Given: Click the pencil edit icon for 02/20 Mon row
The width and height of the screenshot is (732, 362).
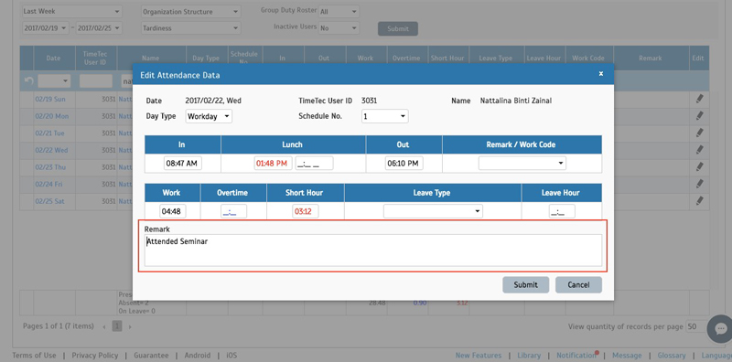Looking at the screenshot, I should [x=699, y=116].
